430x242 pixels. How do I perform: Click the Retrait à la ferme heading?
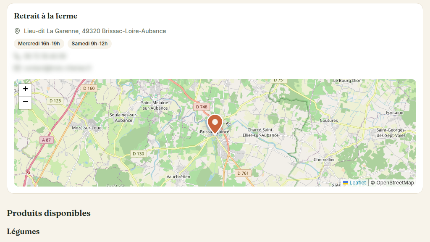(46, 16)
